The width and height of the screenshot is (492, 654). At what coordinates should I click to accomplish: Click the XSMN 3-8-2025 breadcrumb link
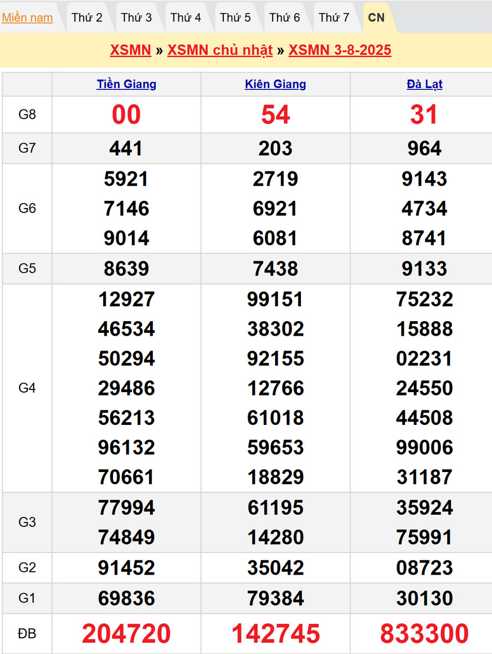click(x=340, y=50)
